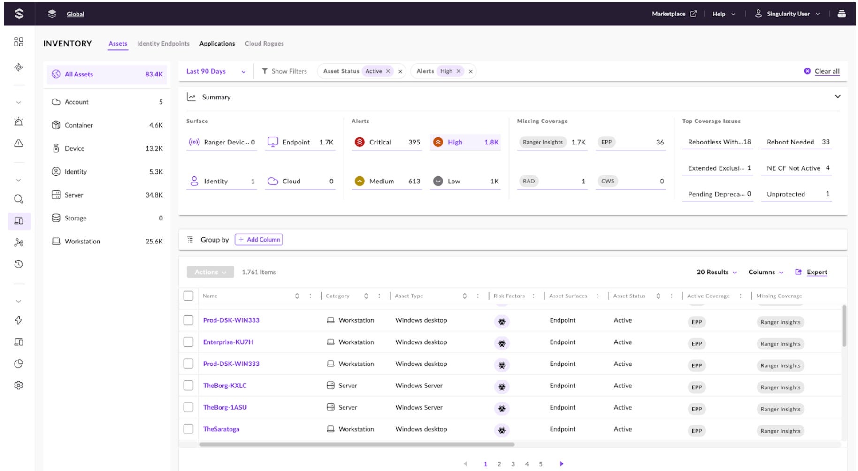Open the Last 90 Days dropdown
Viewport: 858px width, 471px height.
pyautogui.click(x=215, y=71)
